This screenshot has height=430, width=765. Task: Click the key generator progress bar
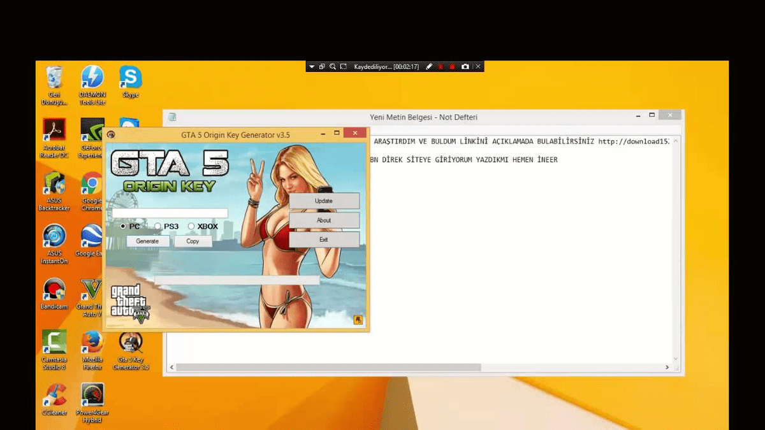[237, 280]
